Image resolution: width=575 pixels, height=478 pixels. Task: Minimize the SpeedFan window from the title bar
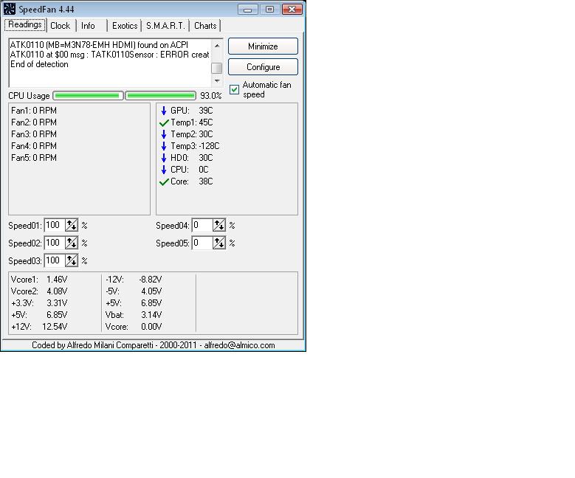(247, 10)
